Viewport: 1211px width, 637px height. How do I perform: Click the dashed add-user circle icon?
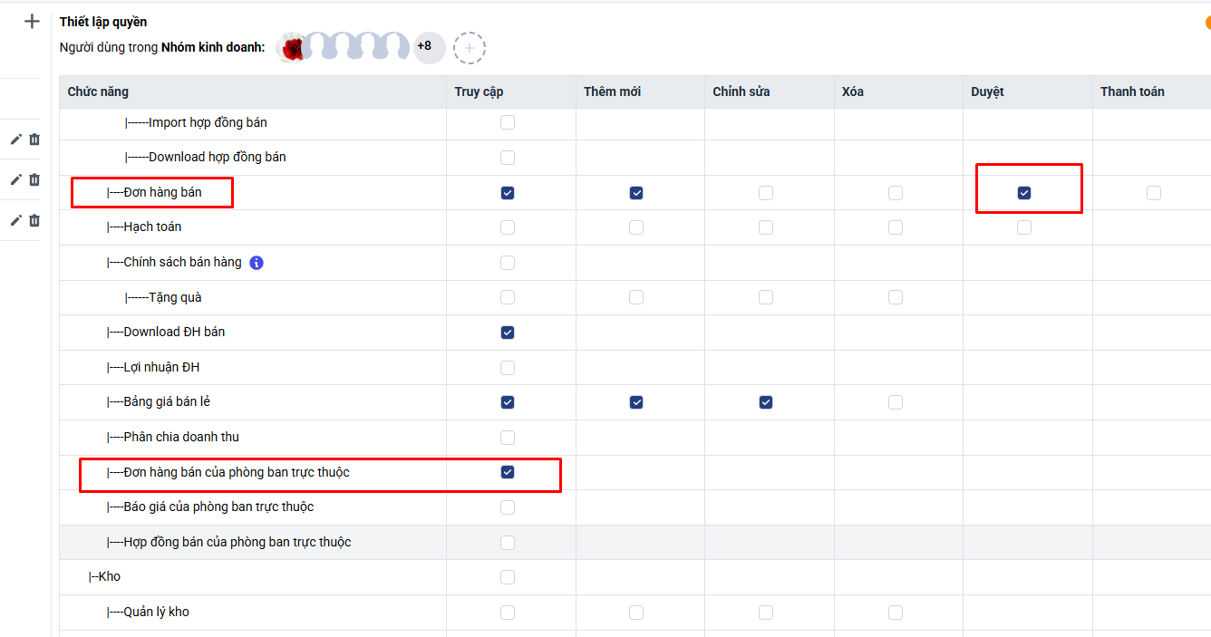click(470, 48)
